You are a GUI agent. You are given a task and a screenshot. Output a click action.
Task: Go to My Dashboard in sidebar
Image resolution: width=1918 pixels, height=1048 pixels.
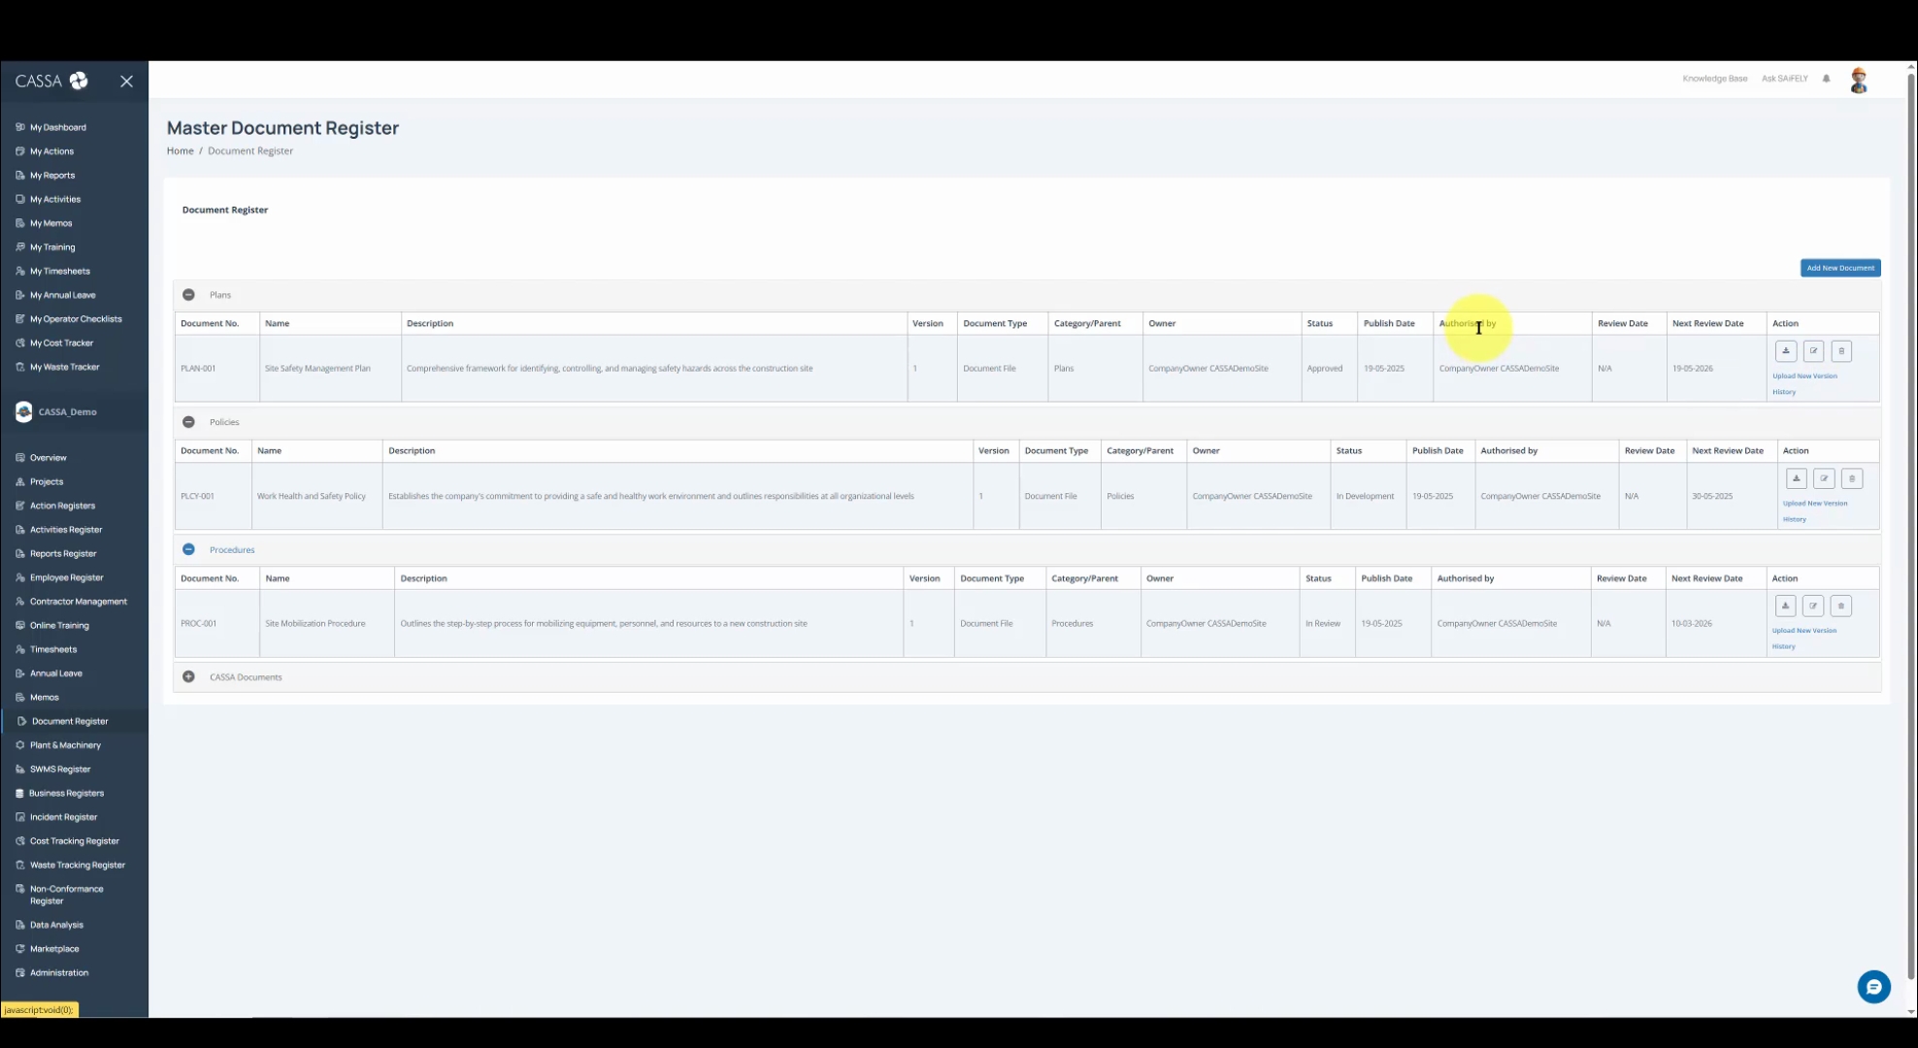click(57, 127)
